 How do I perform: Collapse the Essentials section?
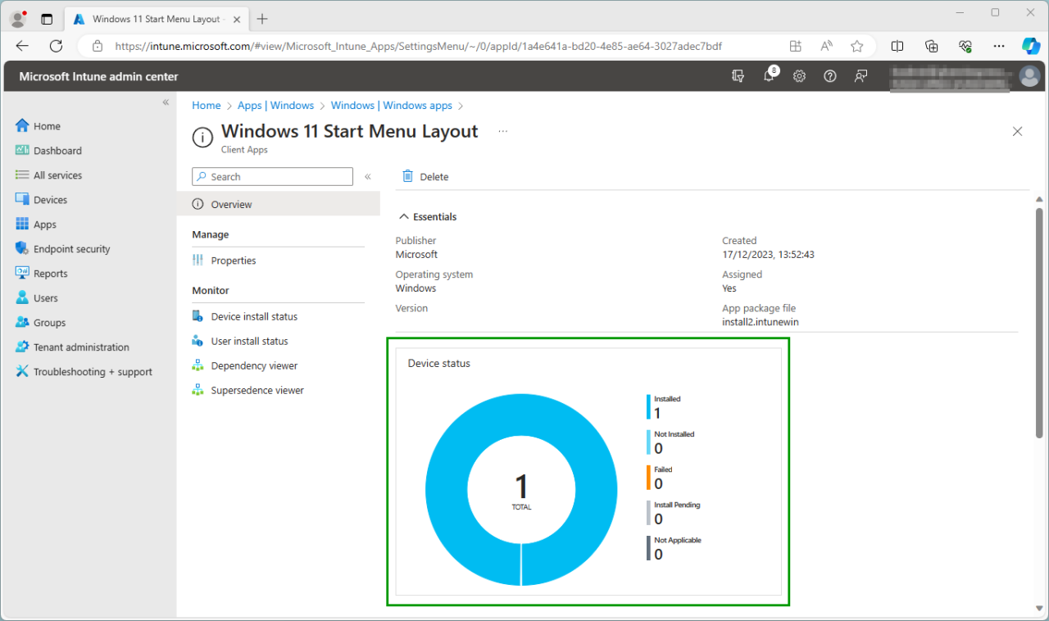click(x=403, y=217)
